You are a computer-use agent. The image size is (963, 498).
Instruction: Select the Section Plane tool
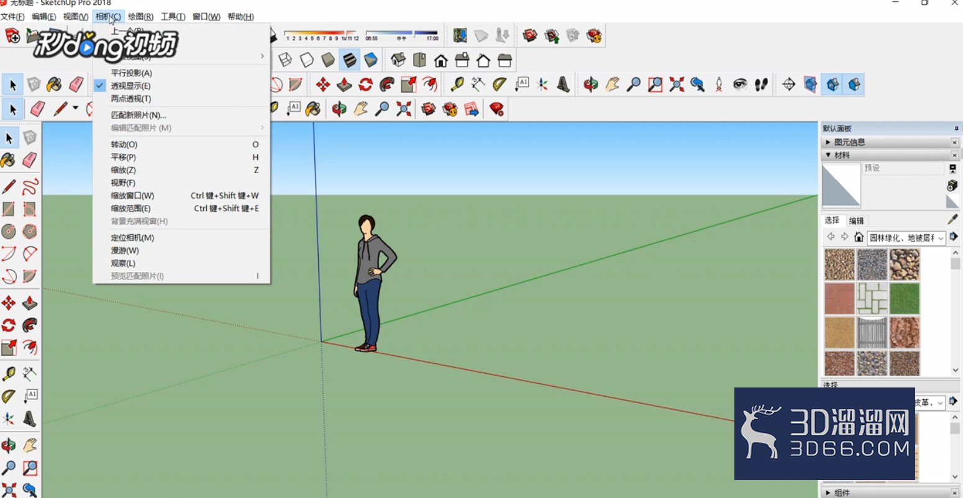(789, 84)
